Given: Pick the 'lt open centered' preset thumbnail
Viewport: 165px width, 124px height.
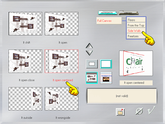Looking at the screenshot, I should point(61,61).
